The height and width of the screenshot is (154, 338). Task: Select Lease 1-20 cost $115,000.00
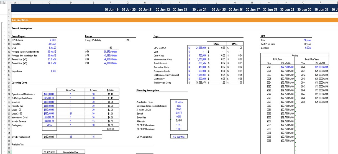(49, 110)
